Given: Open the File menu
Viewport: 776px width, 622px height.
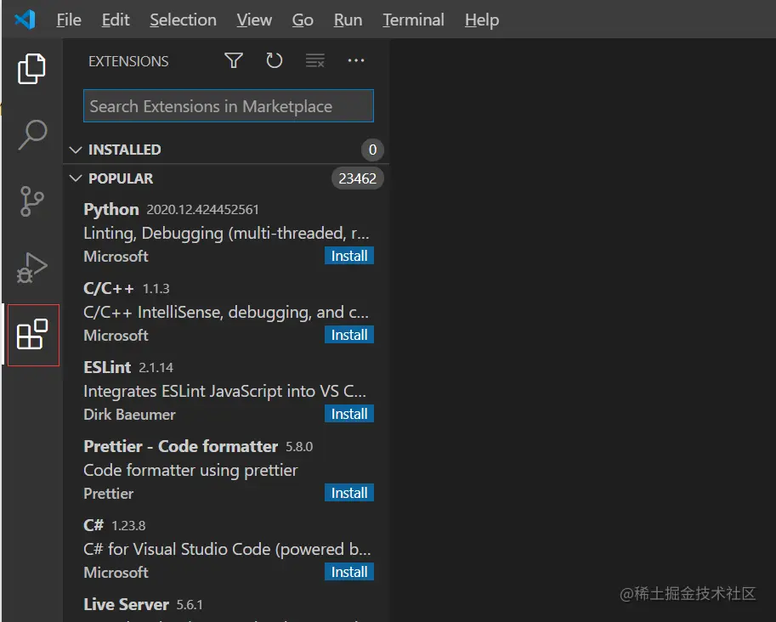Looking at the screenshot, I should click(69, 20).
